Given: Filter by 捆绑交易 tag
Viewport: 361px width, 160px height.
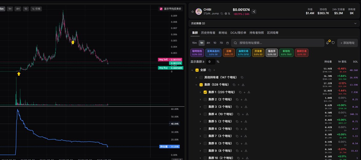Looking at the screenshot, I should (301, 53).
